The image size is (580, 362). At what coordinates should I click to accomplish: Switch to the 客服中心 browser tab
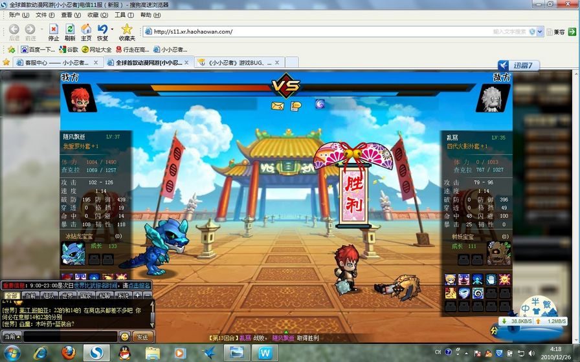tap(58, 63)
